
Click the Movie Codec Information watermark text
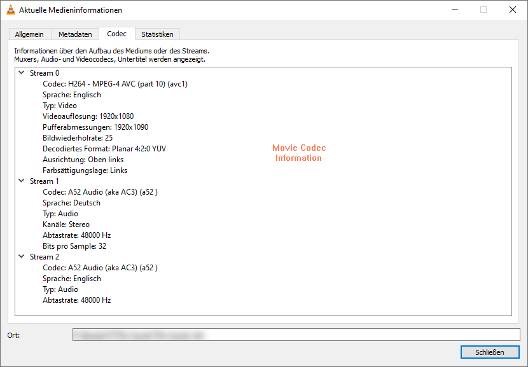coord(298,153)
